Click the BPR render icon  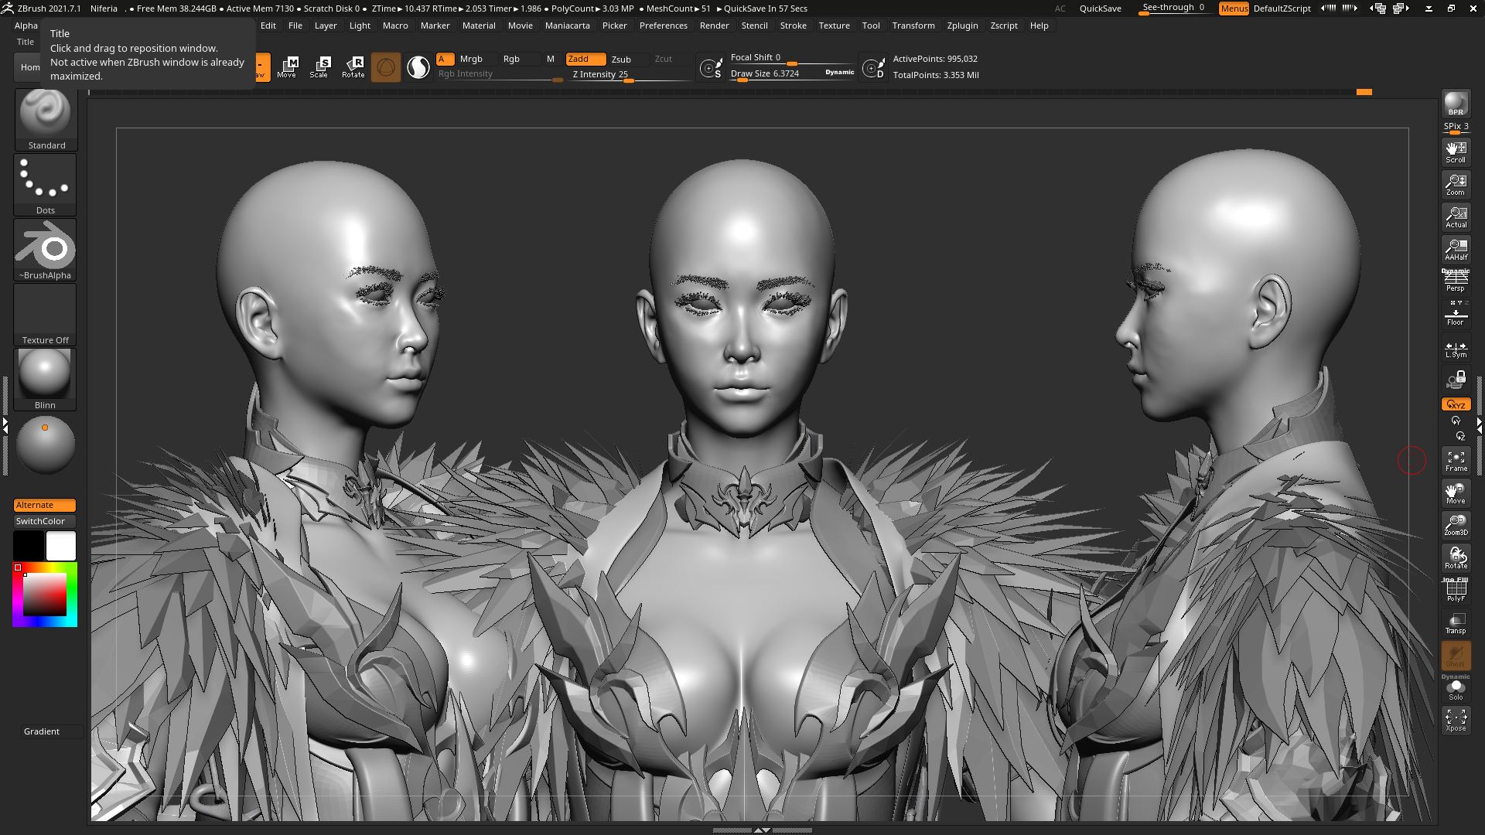(x=1456, y=104)
